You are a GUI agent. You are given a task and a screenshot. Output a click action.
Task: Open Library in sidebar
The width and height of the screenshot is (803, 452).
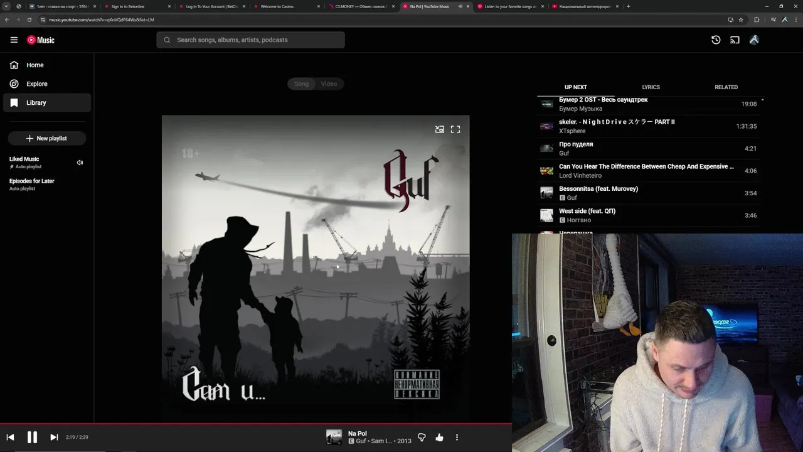(47, 102)
